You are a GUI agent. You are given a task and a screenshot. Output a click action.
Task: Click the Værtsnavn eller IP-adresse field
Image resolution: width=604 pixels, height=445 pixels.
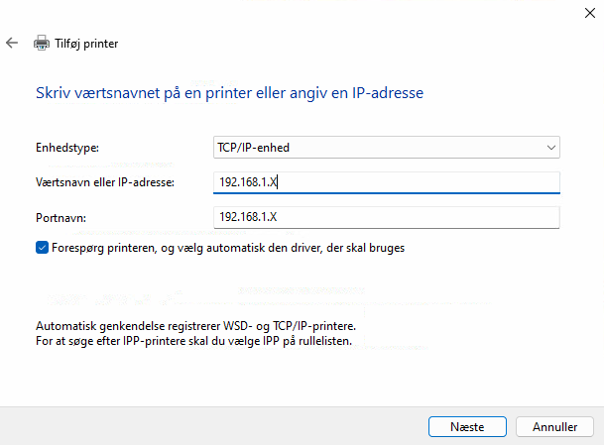pos(387,182)
